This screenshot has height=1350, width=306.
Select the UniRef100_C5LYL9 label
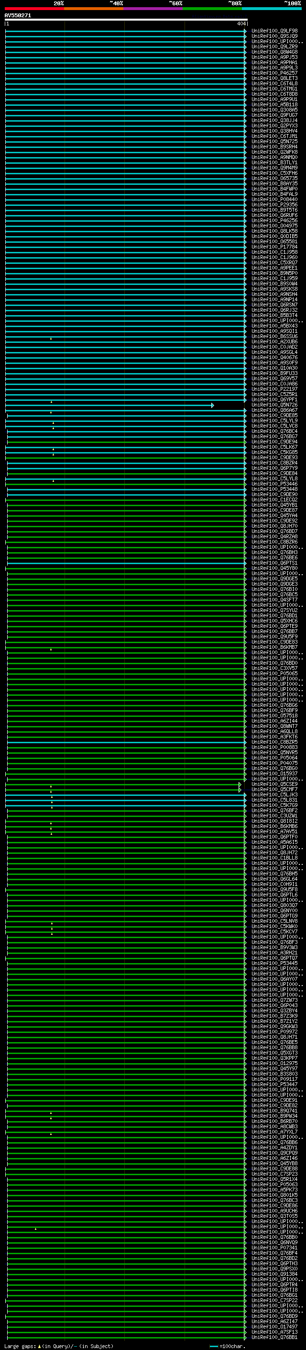tap(274, 421)
